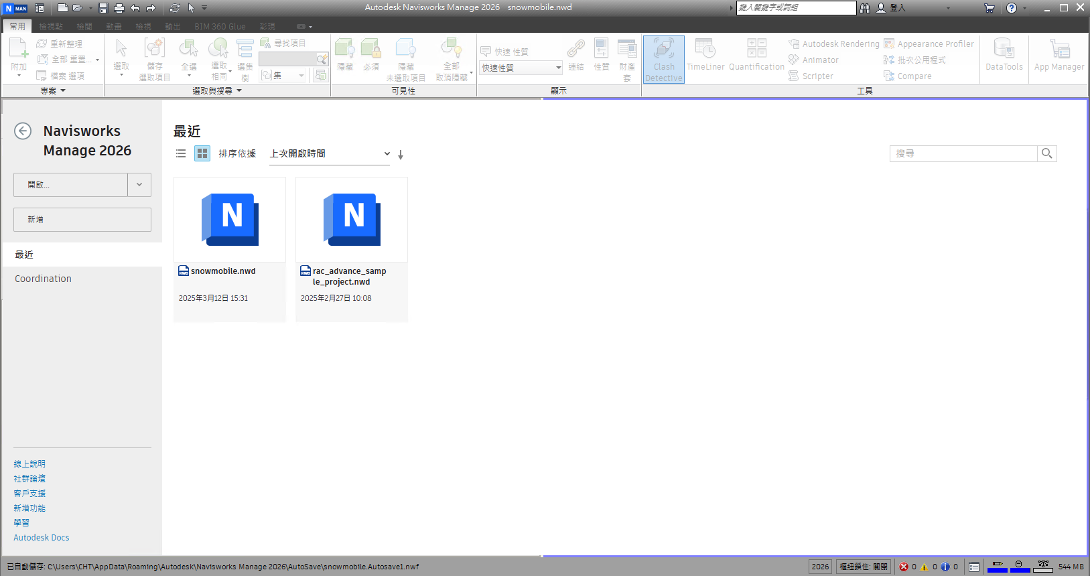Switch to grid thumbnail view of recent files
The width and height of the screenshot is (1090, 576).
(x=202, y=153)
